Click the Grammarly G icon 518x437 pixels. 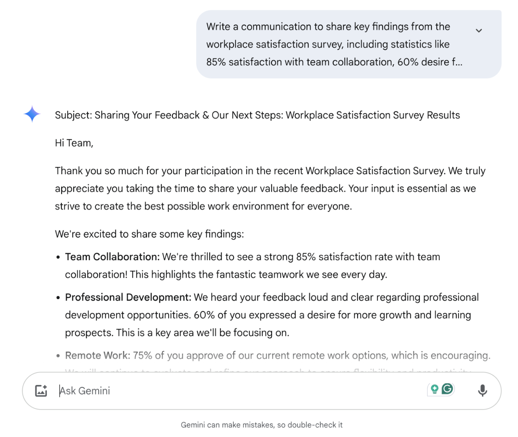(x=448, y=389)
